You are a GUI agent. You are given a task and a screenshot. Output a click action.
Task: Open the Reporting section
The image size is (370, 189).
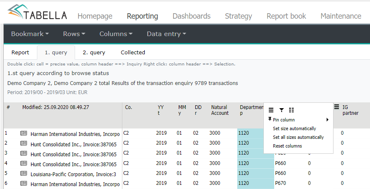pos(143,16)
